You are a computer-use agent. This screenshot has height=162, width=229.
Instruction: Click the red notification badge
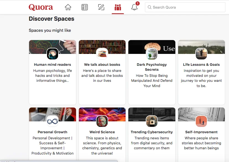pos(137,3)
